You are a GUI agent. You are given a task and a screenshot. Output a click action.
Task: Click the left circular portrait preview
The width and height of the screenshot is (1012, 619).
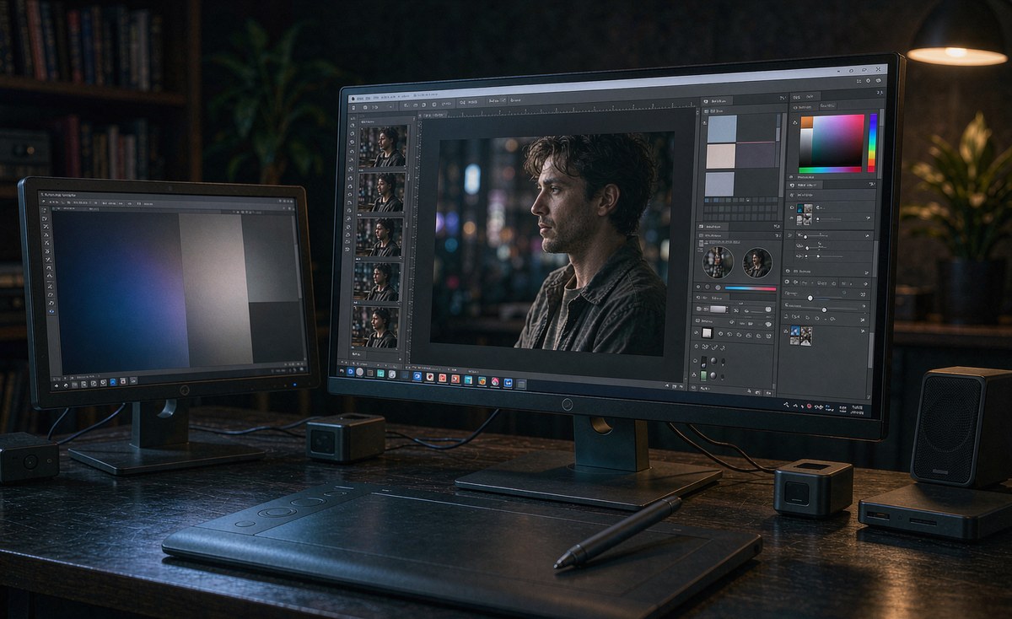(x=718, y=262)
